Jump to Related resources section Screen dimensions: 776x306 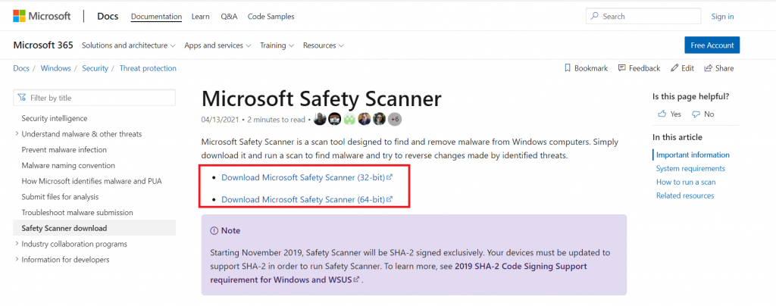pos(685,195)
